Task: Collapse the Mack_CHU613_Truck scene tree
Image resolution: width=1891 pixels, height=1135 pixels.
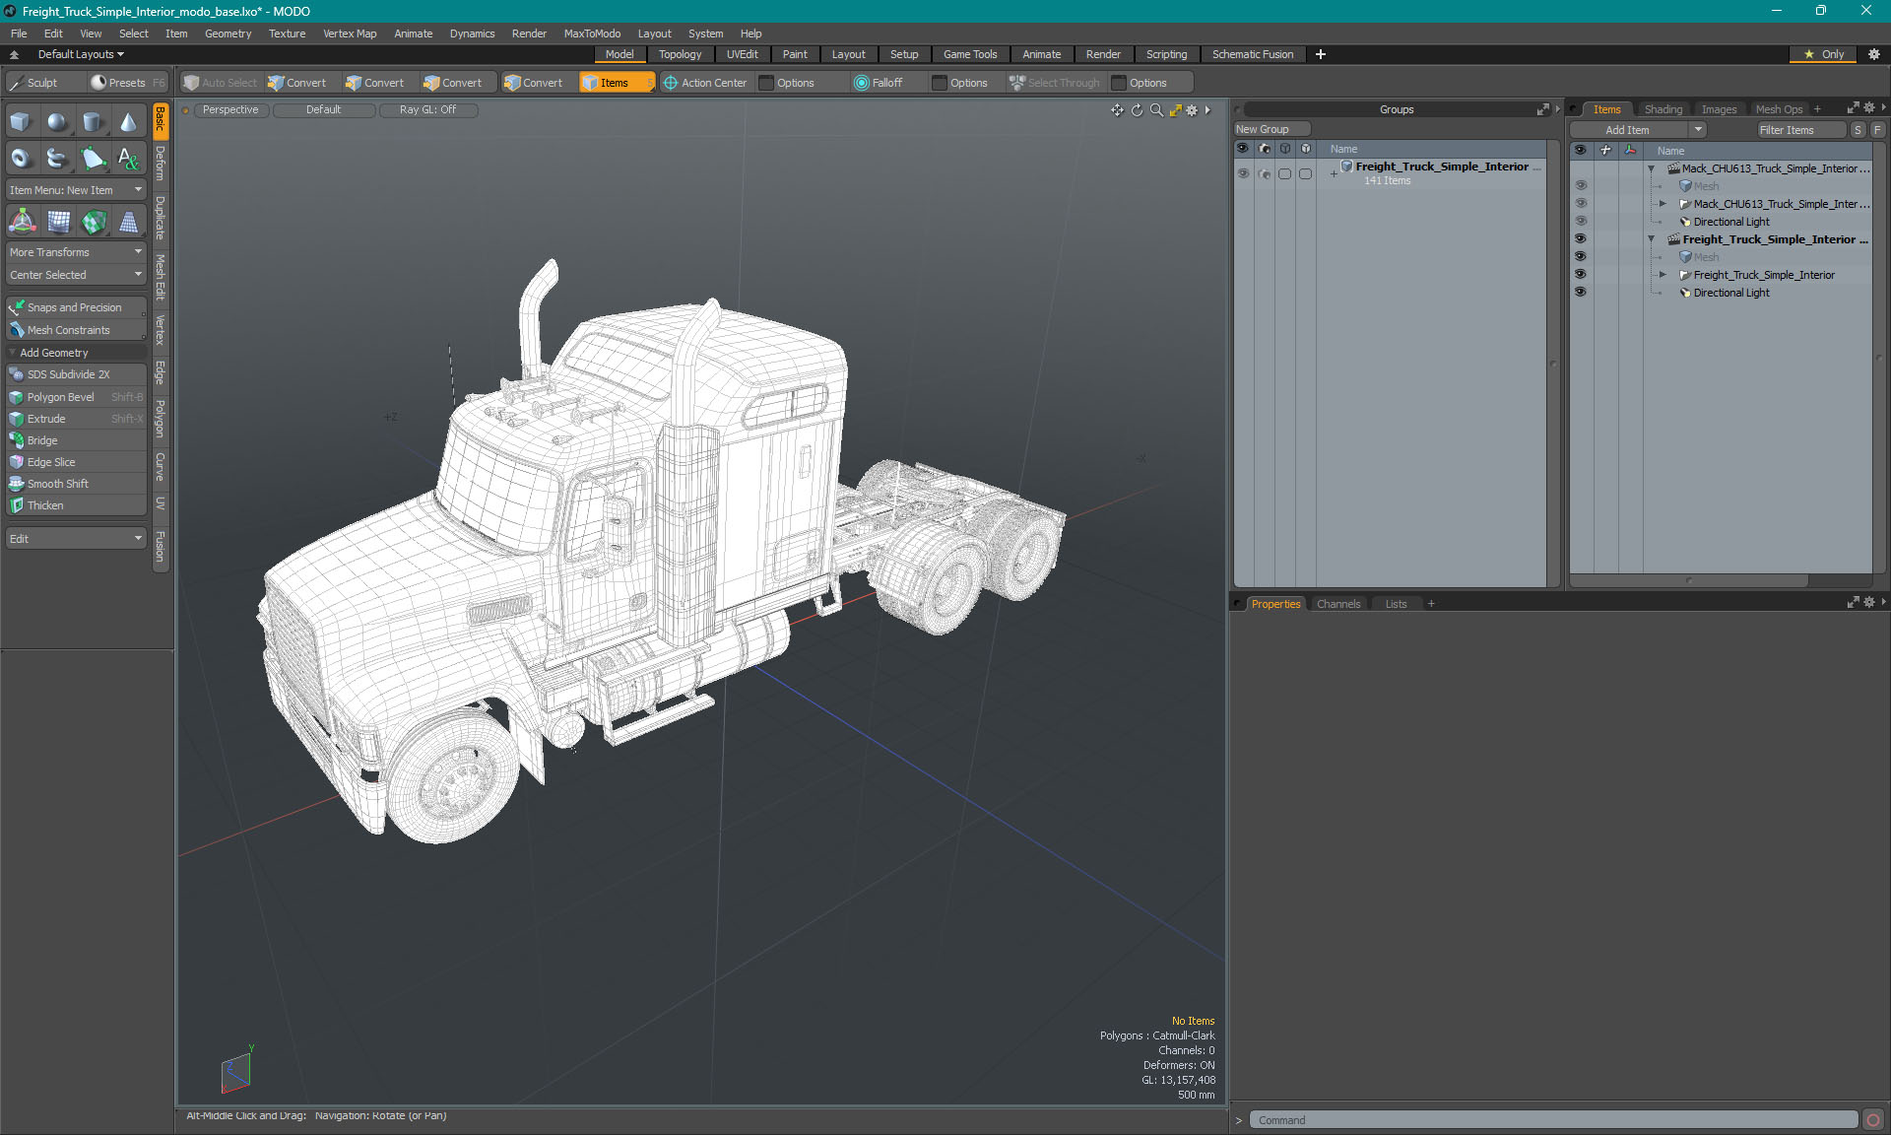Action: tap(1652, 168)
